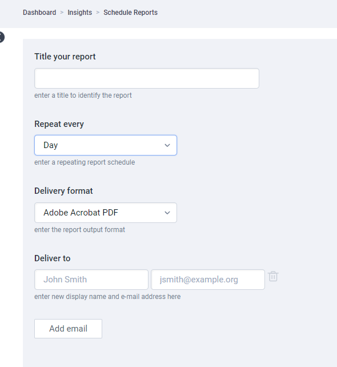Click the Repeat every label
This screenshot has width=337, height=367.
[59, 124]
